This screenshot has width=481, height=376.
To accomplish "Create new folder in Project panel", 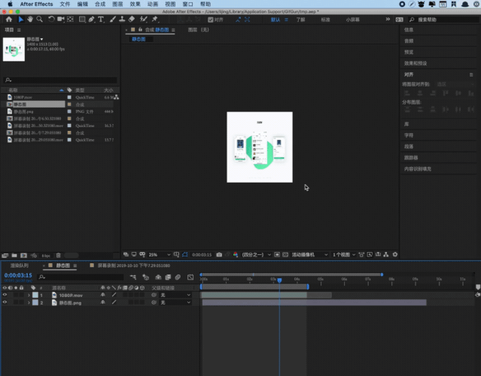I will point(14,255).
